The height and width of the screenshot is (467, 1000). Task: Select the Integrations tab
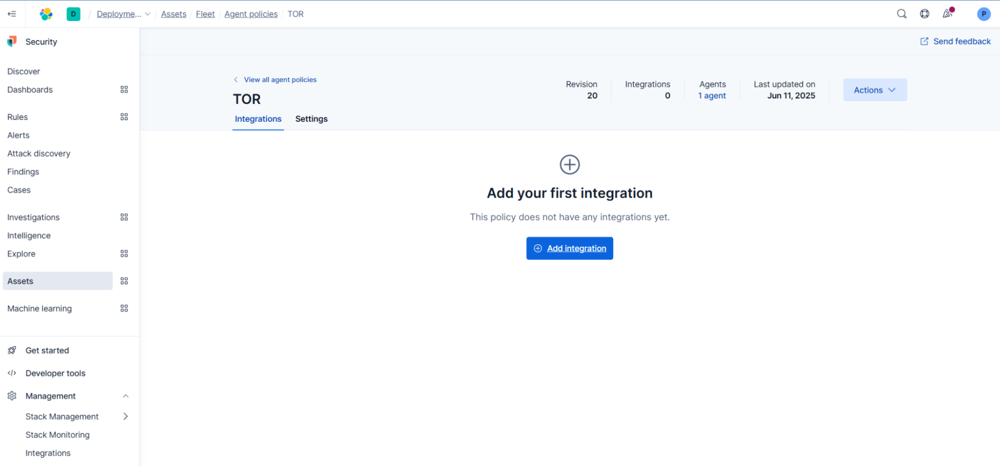pos(258,119)
